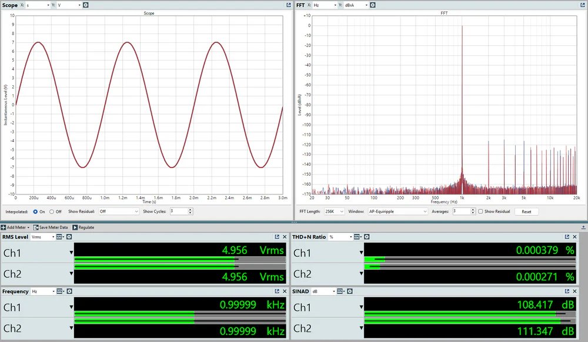Increase FFT Averages with up stepper
588x342 pixels.
(473, 210)
